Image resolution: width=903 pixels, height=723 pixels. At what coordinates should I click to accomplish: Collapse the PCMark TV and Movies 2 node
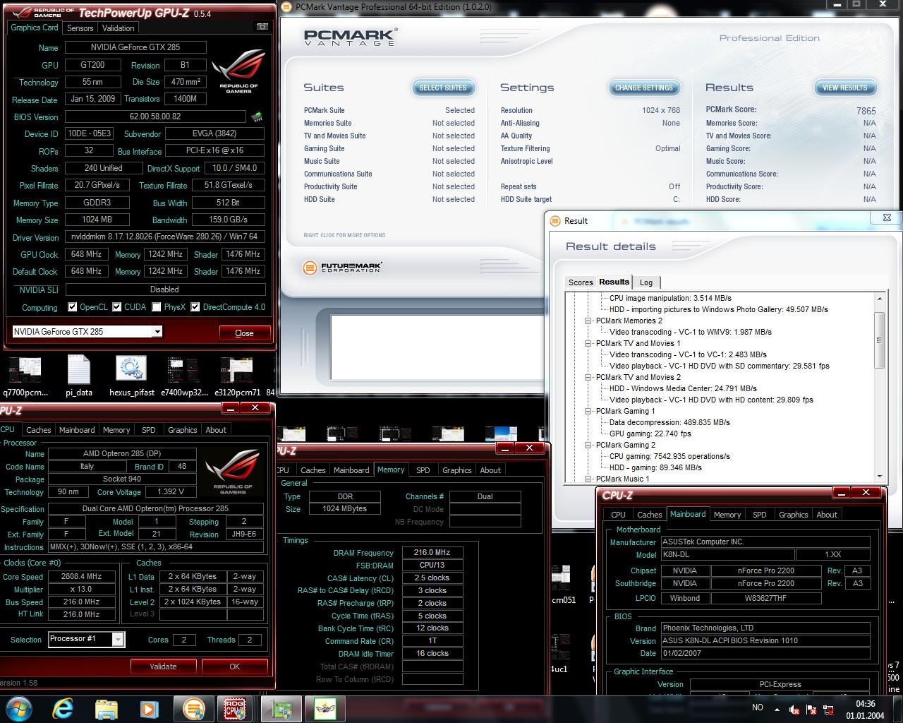[x=588, y=377]
